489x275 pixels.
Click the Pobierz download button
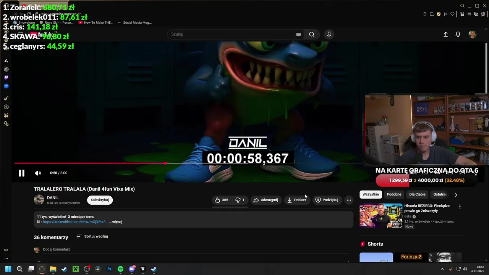click(x=297, y=200)
